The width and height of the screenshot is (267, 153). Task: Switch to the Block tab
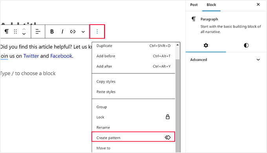[211, 5]
